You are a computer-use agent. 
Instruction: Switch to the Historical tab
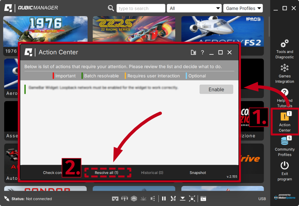point(152,173)
